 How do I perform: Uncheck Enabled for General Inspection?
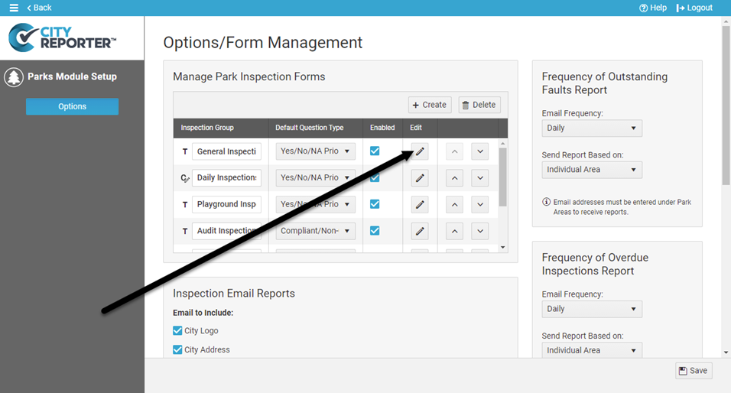375,151
